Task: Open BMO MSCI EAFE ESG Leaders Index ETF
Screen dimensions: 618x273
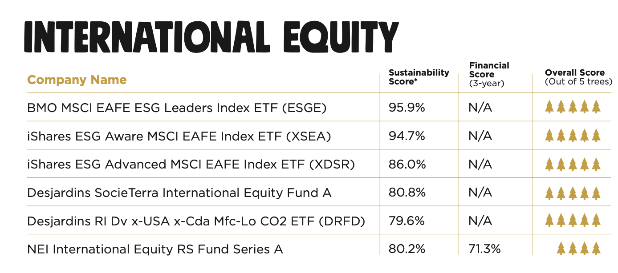Action: click(177, 108)
